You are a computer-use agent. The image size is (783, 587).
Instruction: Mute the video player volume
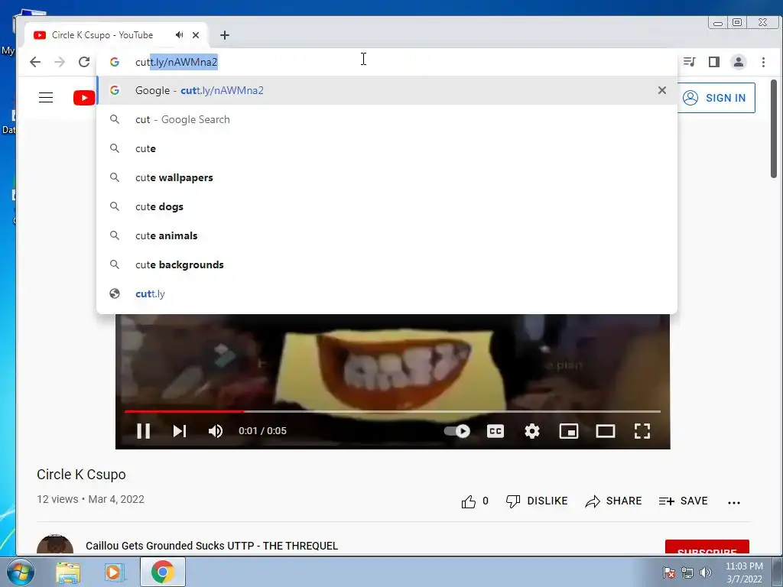[215, 431]
